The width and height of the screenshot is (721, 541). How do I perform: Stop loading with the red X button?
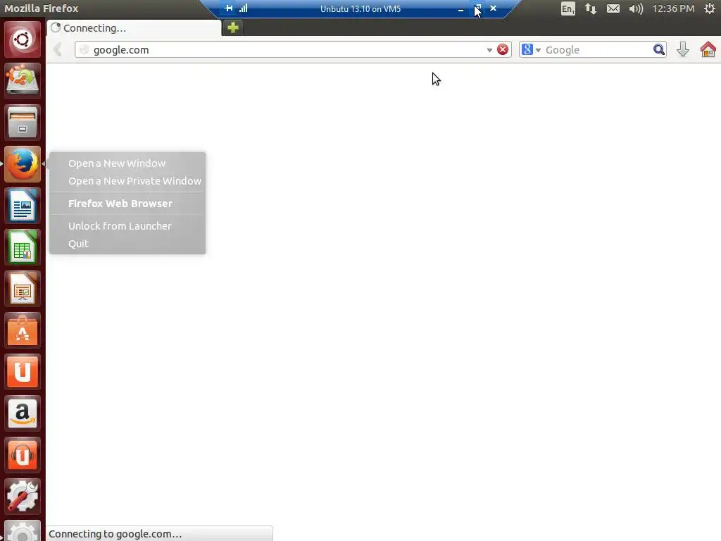(503, 50)
